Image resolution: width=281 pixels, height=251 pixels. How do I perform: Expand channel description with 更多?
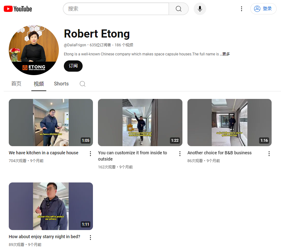(226, 54)
